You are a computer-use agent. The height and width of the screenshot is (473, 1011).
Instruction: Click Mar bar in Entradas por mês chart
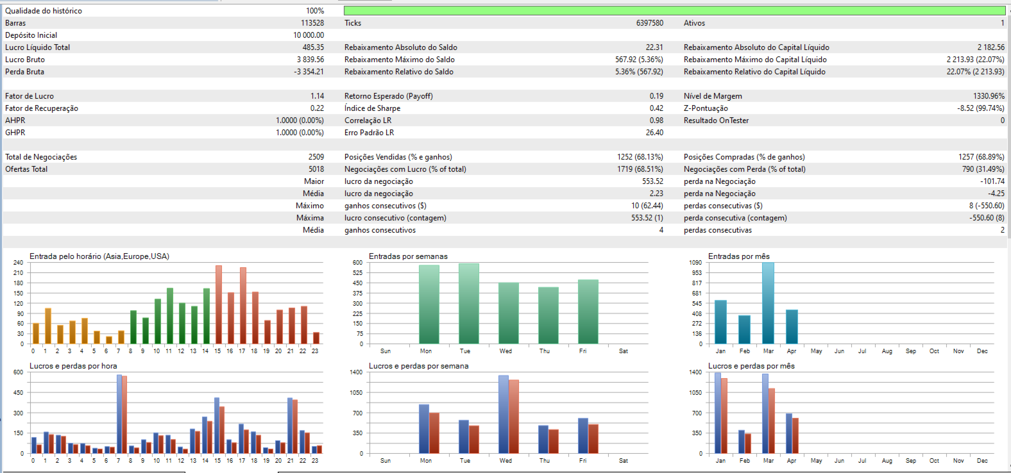(x=768, y=303)
